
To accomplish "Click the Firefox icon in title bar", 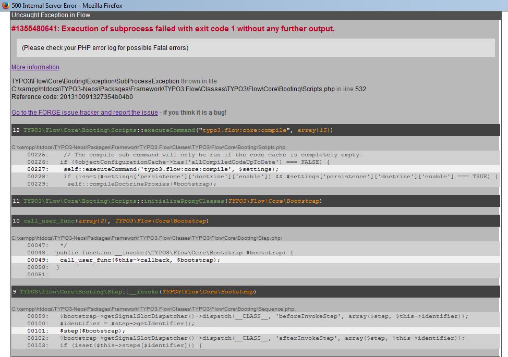I will tap(6, 5).
